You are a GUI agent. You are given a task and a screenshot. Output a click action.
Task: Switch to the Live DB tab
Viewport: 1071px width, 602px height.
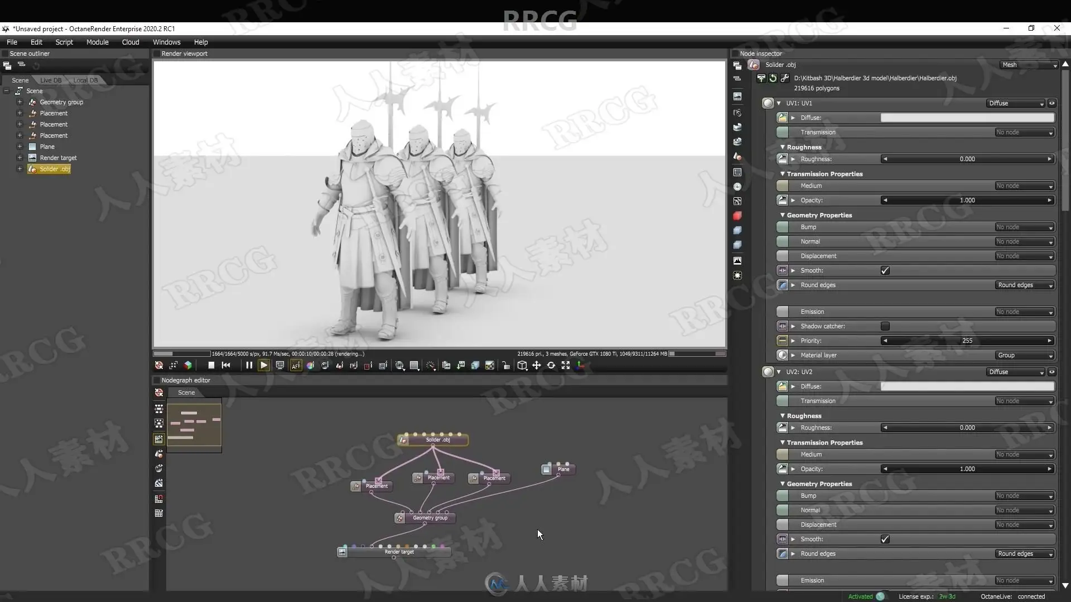pos(51,80)
